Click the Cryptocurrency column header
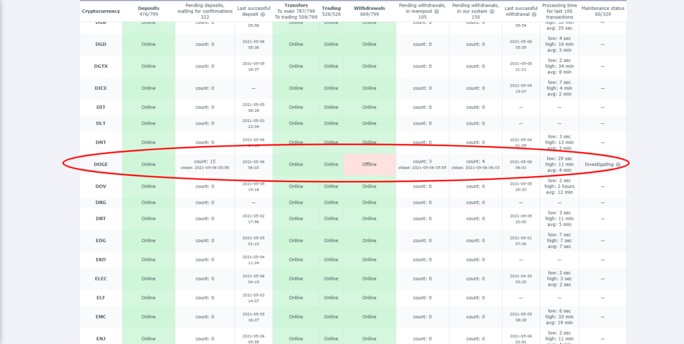Viewport: 684px width, 344px height. [101, 11]
